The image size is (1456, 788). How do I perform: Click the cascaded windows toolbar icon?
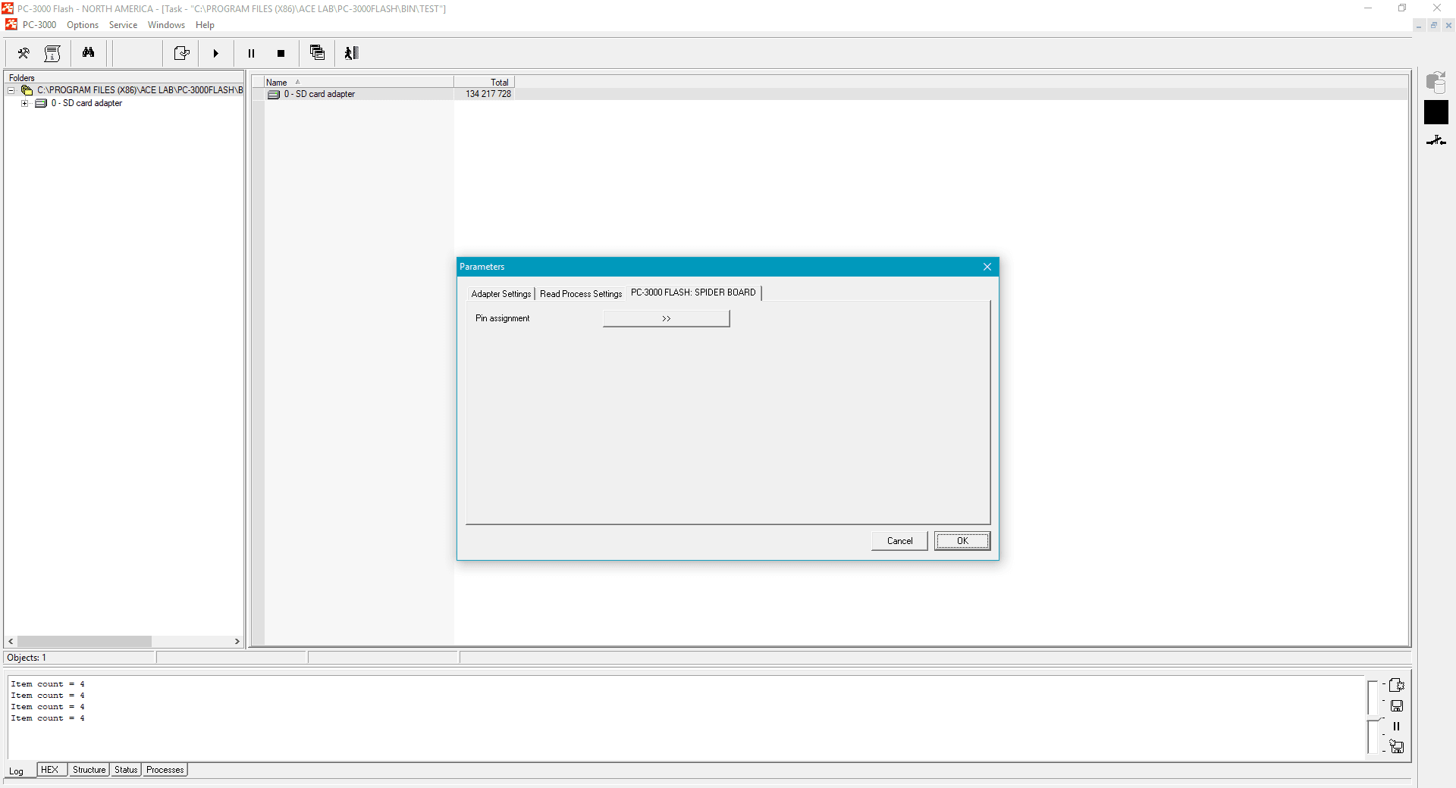pos(317,53)
